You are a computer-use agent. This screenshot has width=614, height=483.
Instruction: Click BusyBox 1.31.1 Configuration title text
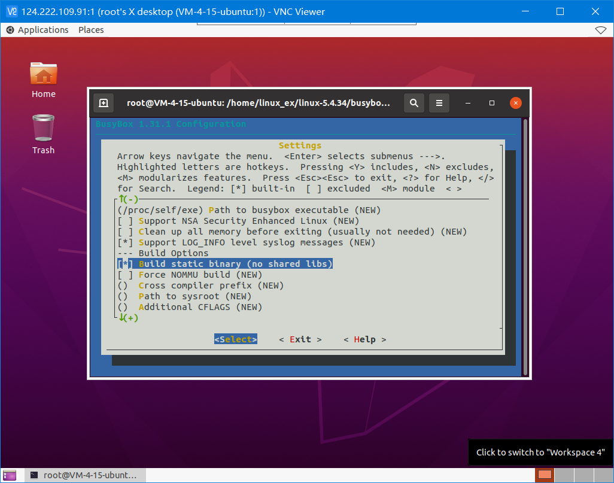(x=171, y=124)
